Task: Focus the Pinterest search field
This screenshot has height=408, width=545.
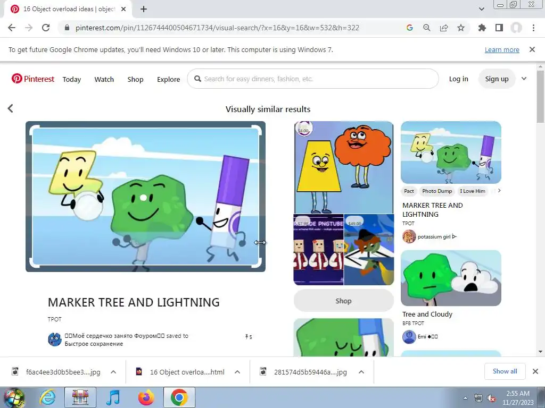Action: 313,79
